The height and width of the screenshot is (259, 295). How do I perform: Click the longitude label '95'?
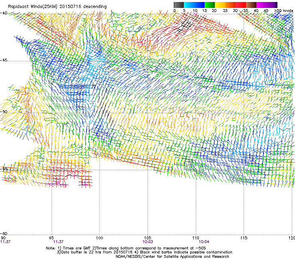(51, 238)
